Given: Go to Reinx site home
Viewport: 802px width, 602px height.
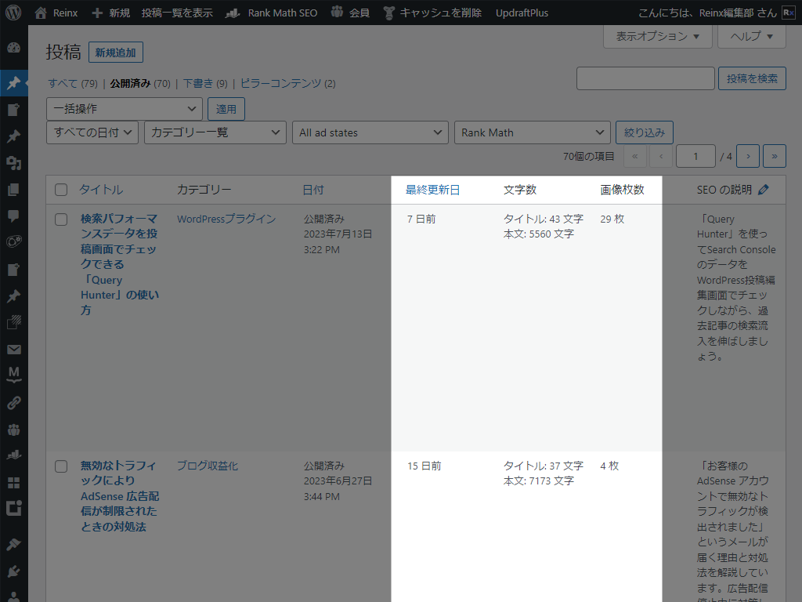Looking at the screenshot, I should pyautogui.click(x=56, y=13).
